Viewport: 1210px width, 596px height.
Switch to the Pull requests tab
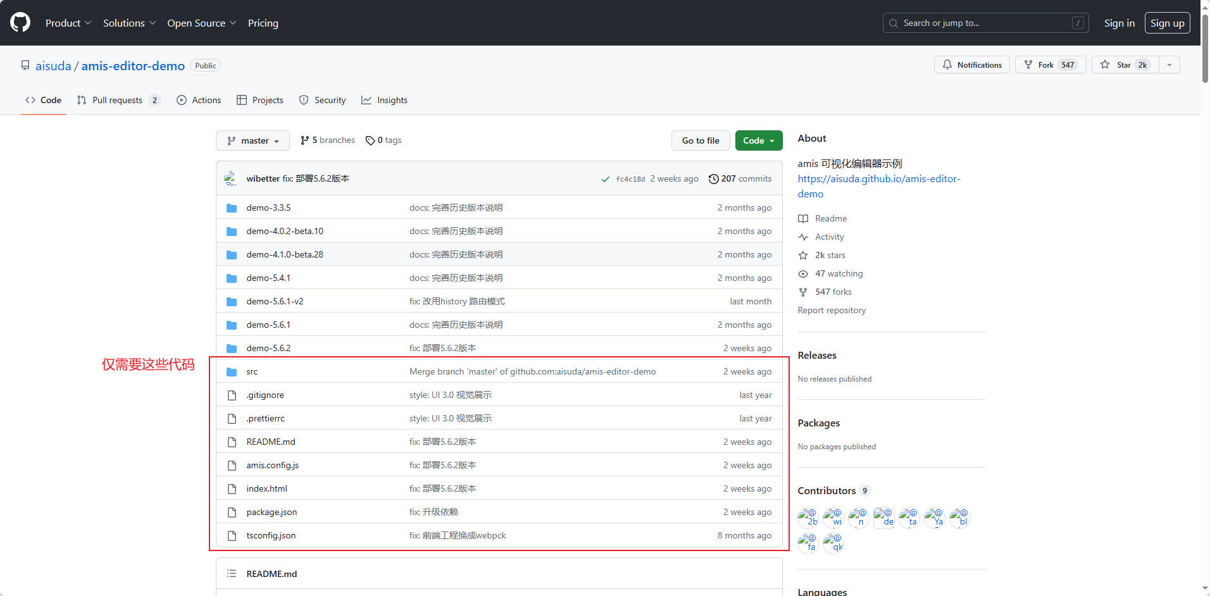pos(118,100)
